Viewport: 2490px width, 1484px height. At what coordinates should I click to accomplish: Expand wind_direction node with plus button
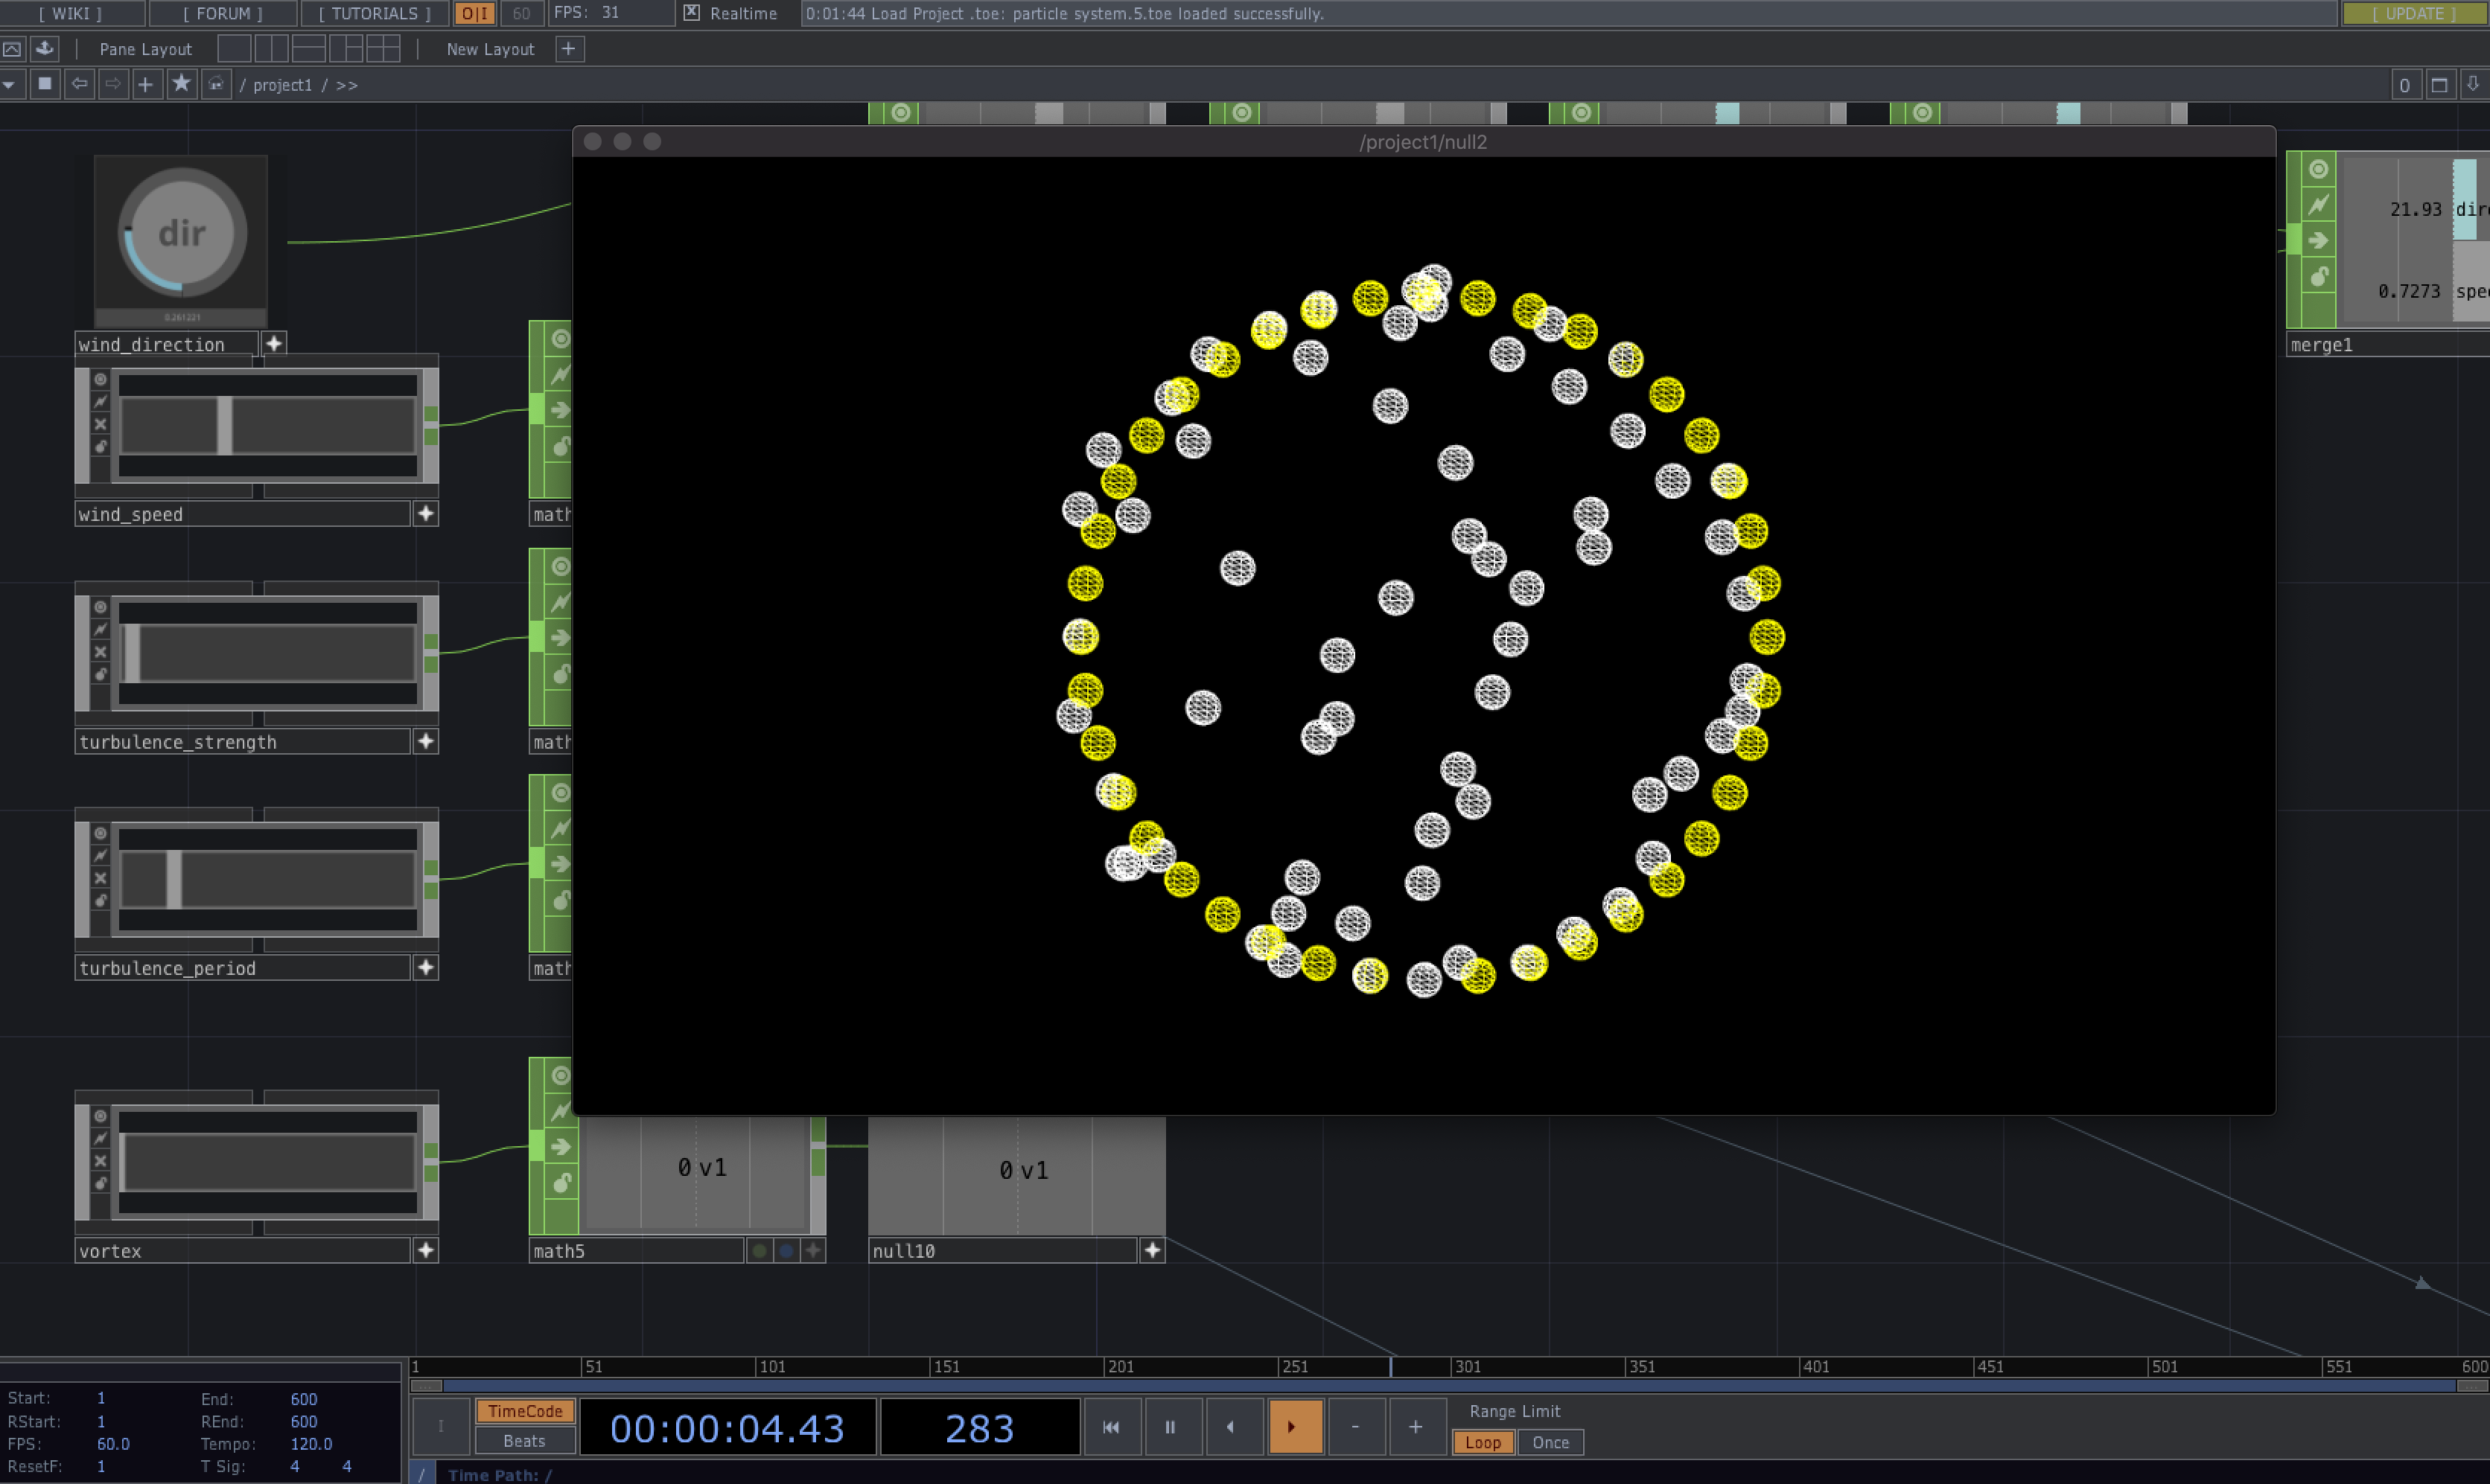(273, 343)
